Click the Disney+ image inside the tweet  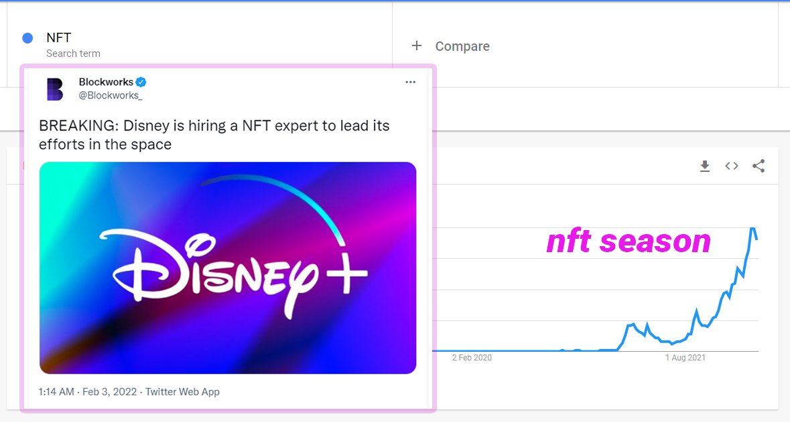(228, 266)
